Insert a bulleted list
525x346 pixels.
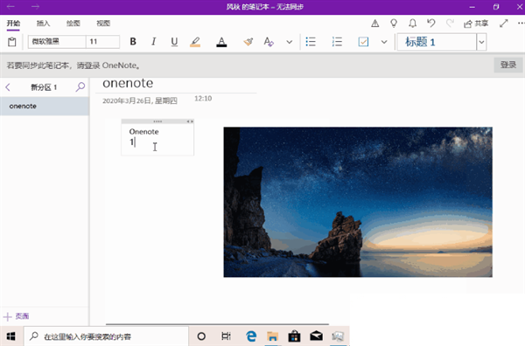pyautogui.click(x=311, y=42)
